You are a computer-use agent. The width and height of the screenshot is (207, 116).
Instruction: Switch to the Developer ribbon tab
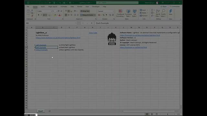pos(96,6)
